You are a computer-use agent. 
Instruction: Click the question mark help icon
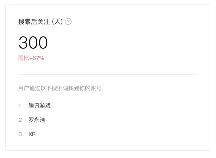click(68, 22)
